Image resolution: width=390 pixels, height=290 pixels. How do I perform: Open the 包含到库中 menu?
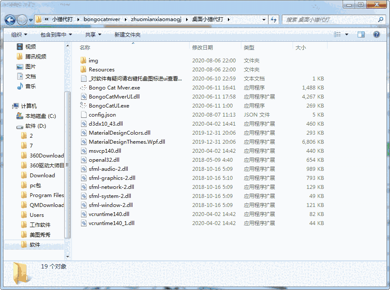tap(56, 35)
